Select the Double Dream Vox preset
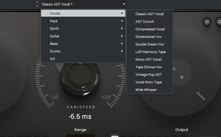Viewport: 221px width, 137px height. click(x=149, y=44)
